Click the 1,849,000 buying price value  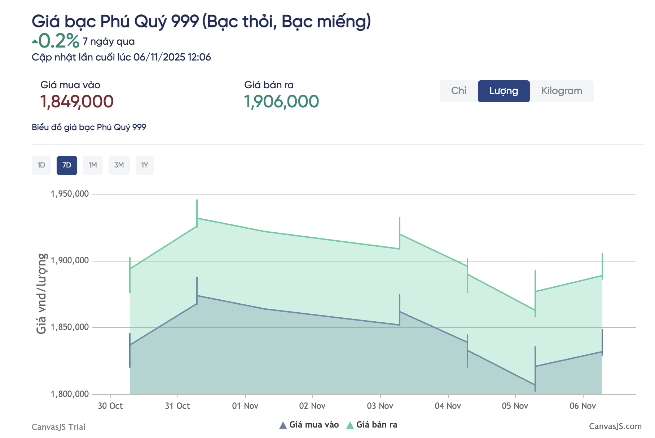[x=77, y=102]
